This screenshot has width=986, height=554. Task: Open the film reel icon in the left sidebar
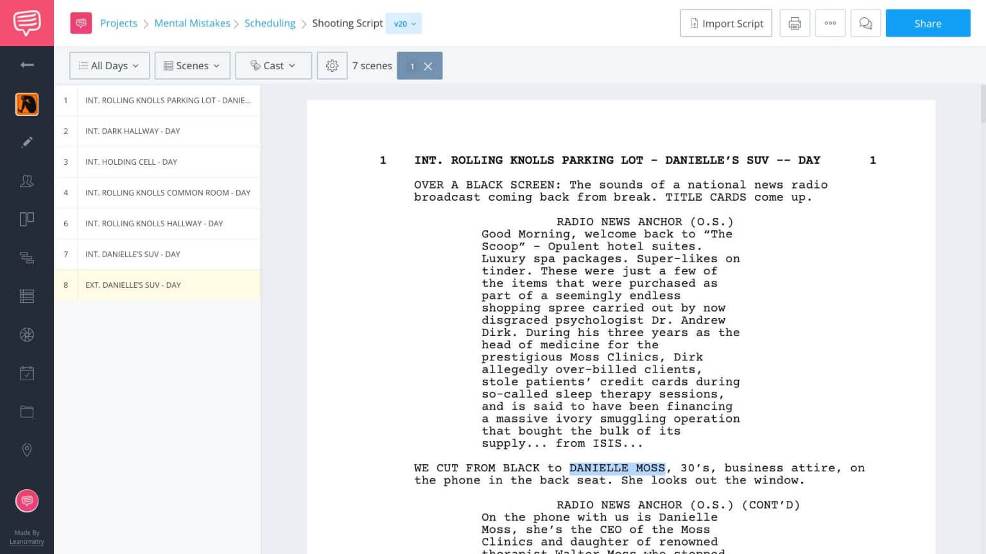click(26, 334)
